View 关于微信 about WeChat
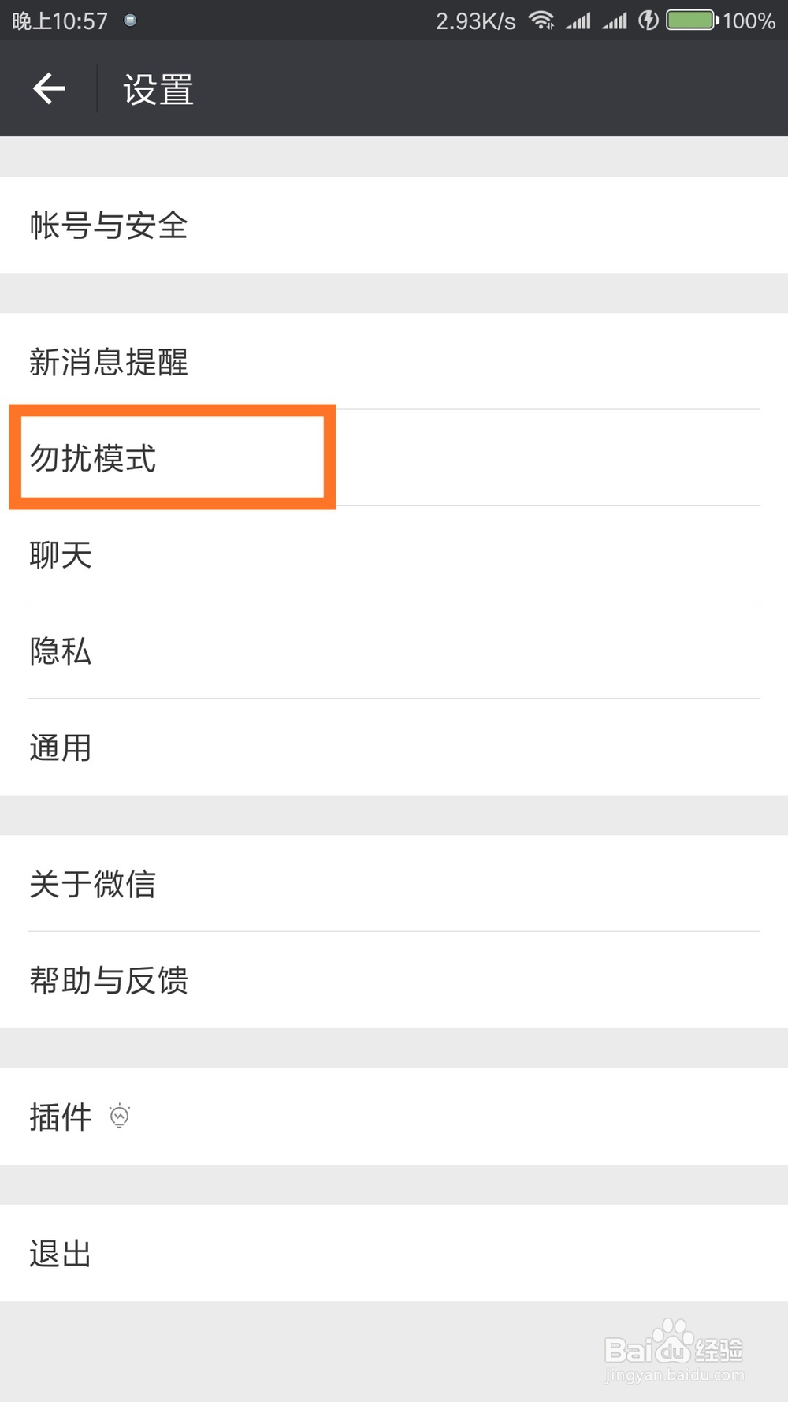The height and width of the screenshot is (1402, 788). [93, 884]
